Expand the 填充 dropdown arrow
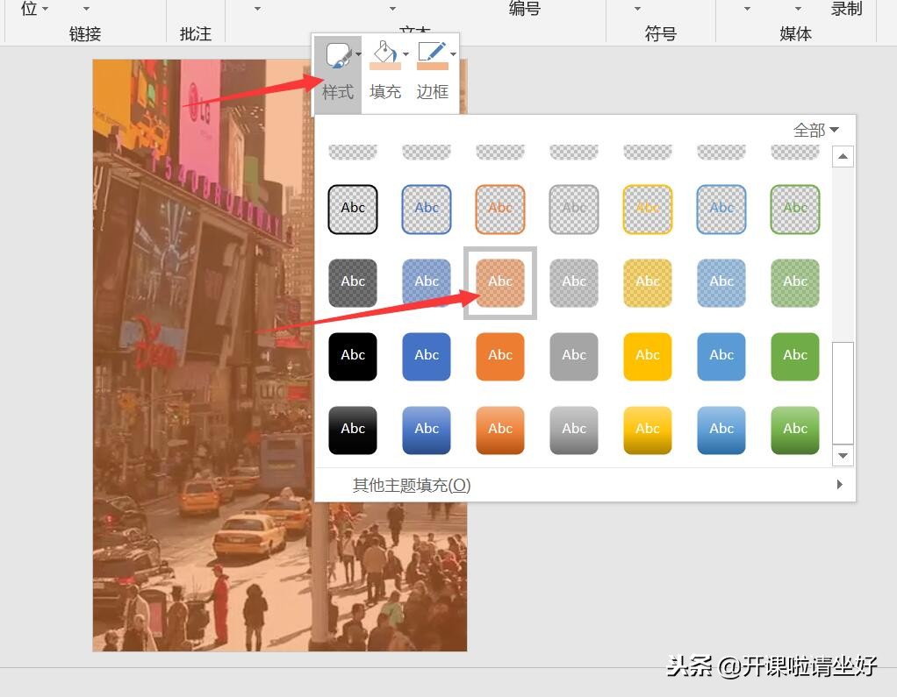The height and width of the screenshot is (697, 897). [x=405, y=54]
